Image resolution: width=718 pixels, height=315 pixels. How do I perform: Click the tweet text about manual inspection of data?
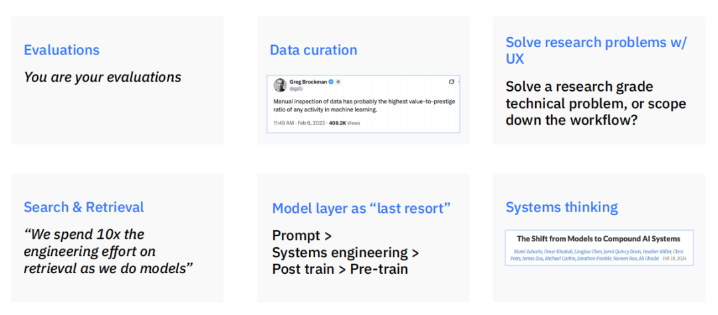click(x=364, y=105)
